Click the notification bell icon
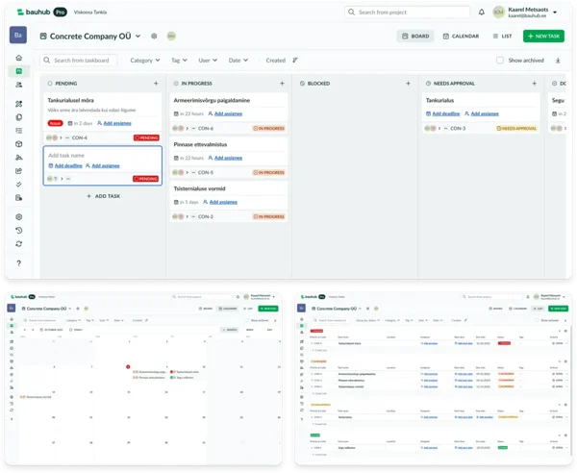Screen dimensions: 577x473 coord(481,12)
